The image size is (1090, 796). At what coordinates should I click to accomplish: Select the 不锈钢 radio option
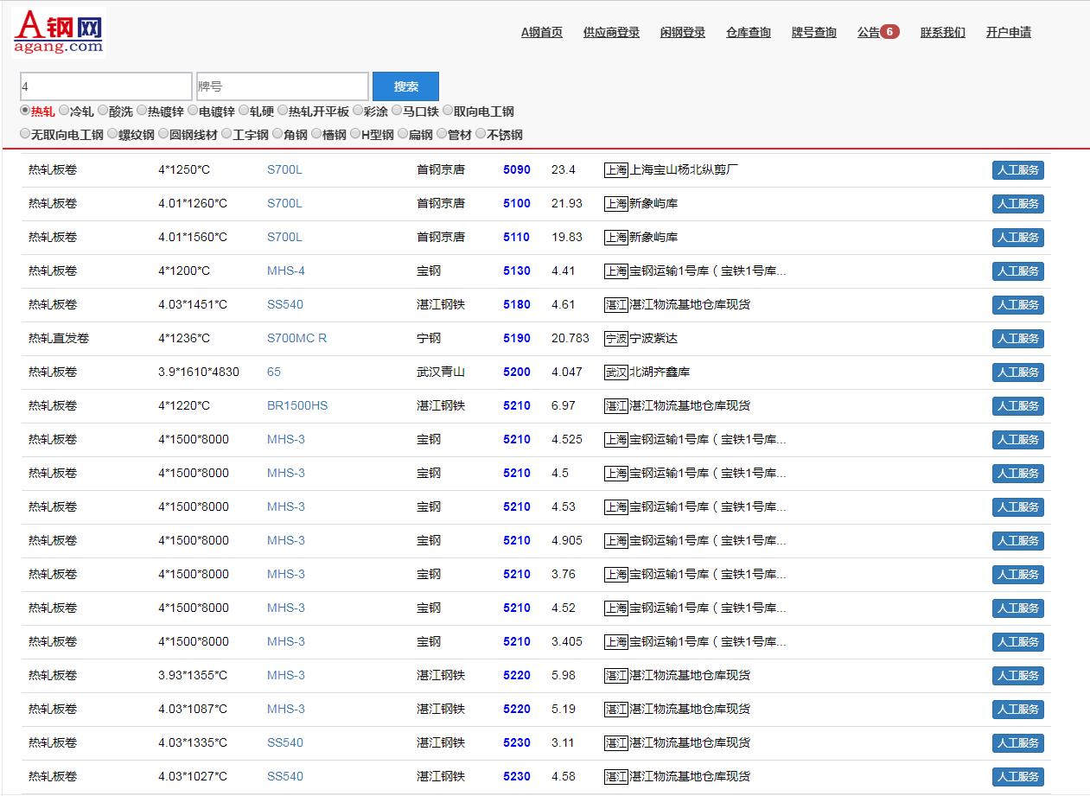[481, 134]
